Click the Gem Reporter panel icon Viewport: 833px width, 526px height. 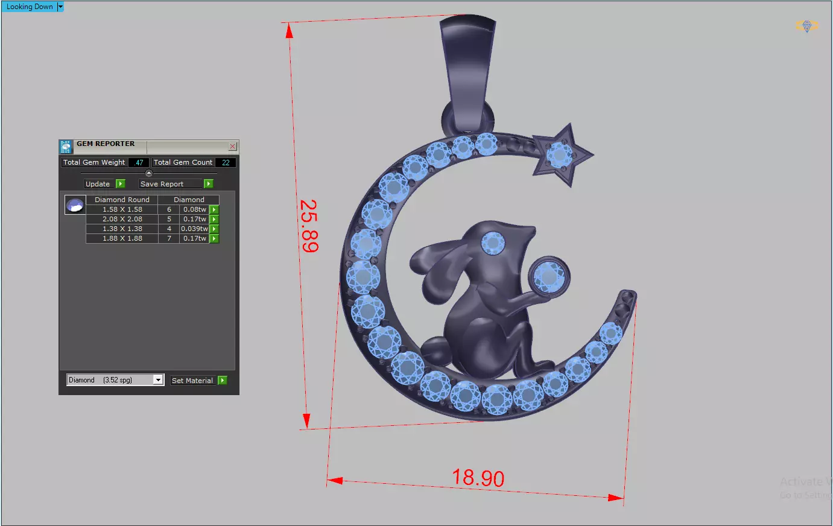point(66,146)
